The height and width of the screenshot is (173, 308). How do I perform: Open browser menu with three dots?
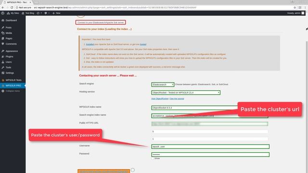click(305, 8)
